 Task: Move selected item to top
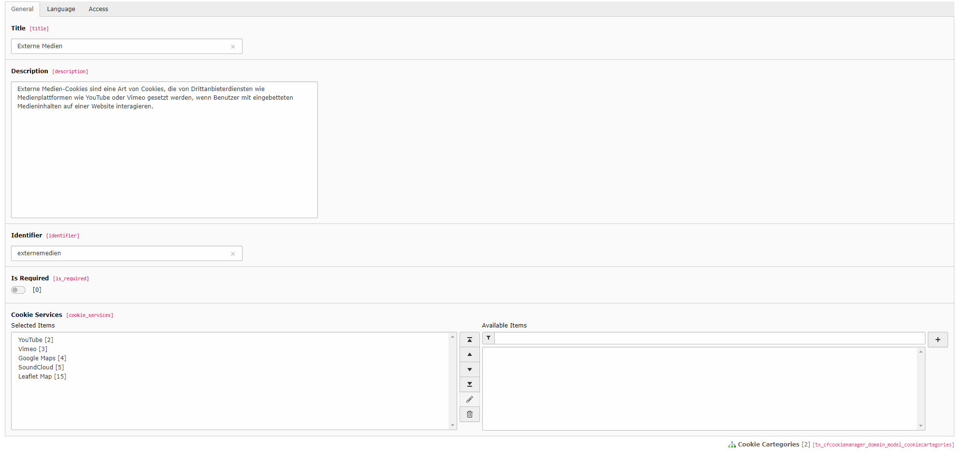click(x=469, y=340)
